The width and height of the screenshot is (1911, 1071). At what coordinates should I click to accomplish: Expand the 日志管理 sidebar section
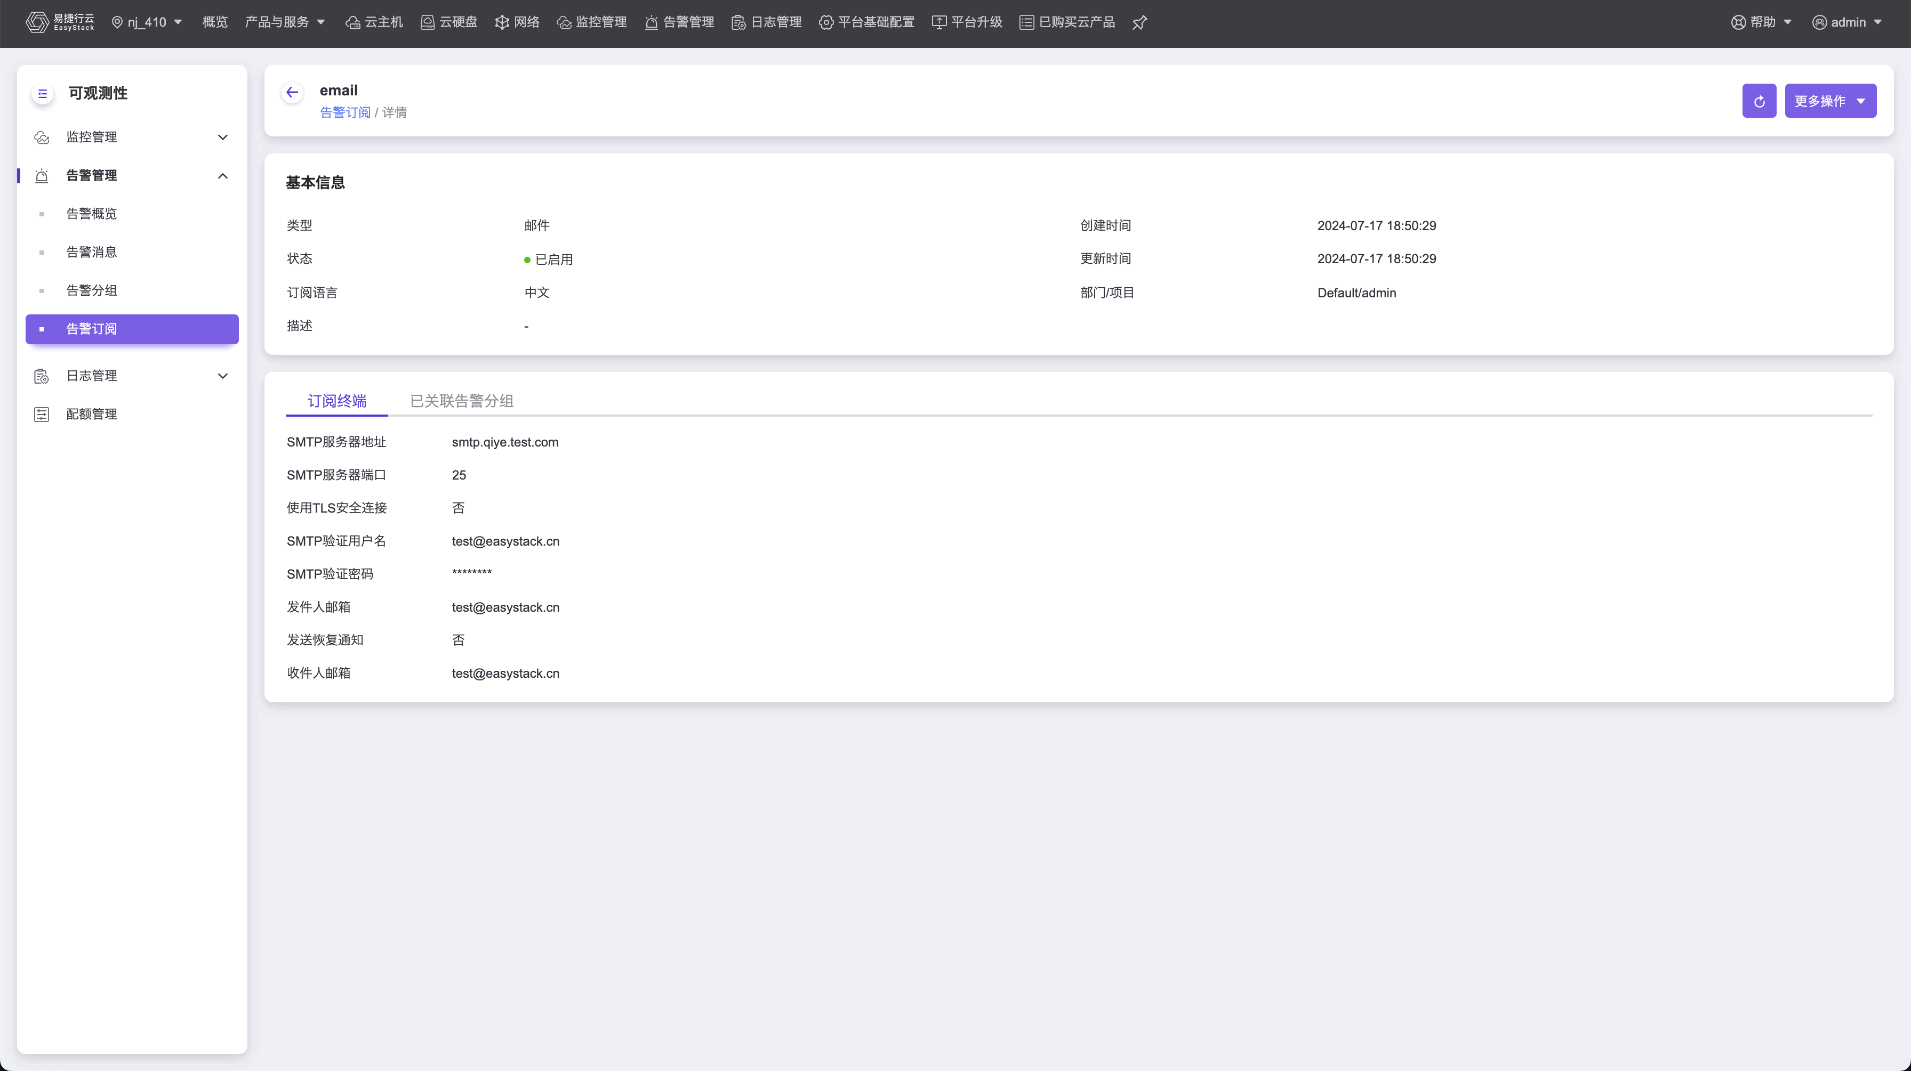(131, 376)
